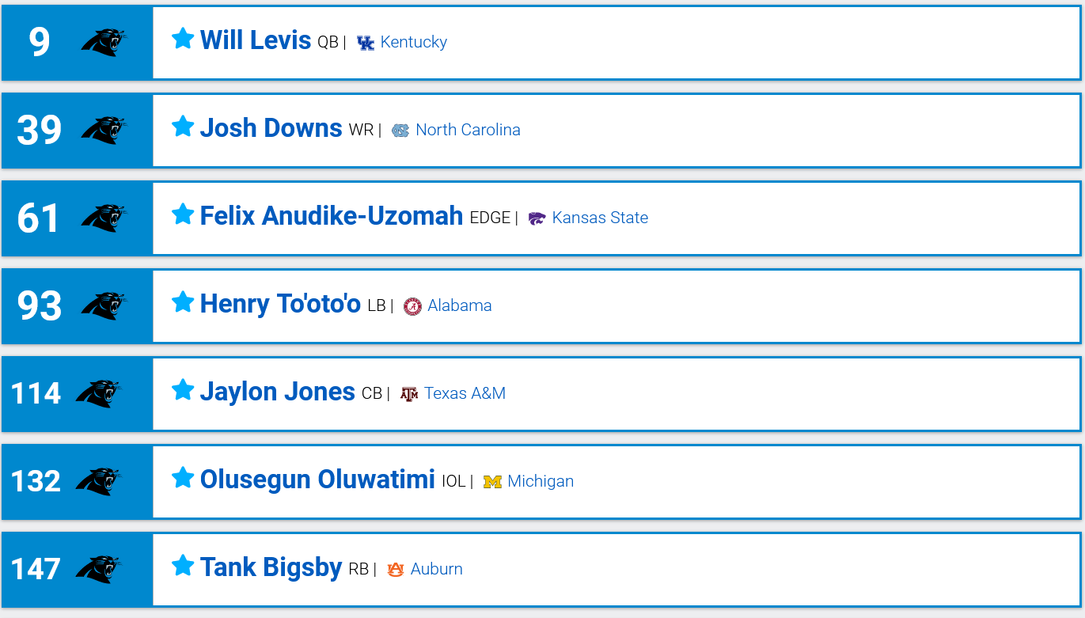Viewport: 1085px width, 618px height.
Task: Click the star next to Henry To'oto'o
Action: (x=183, y=301)
